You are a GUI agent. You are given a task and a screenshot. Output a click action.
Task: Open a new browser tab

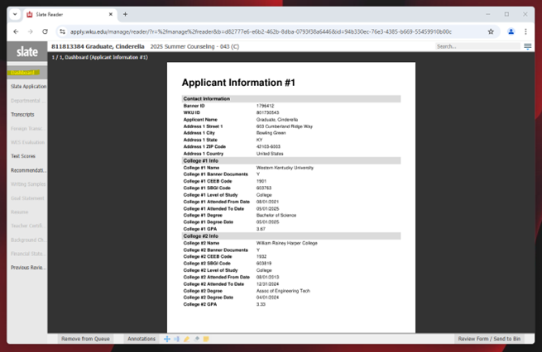tap(125, 14)
